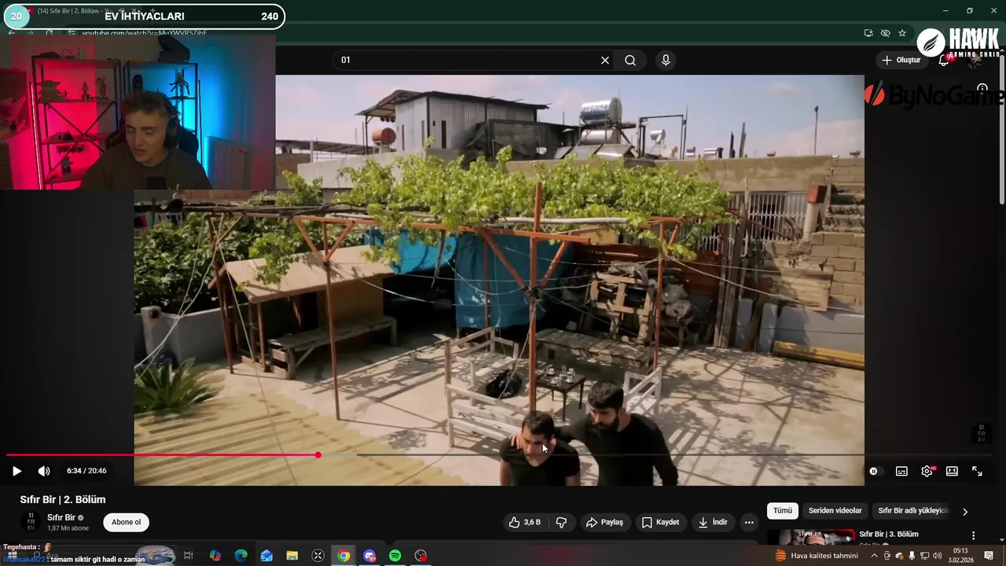
Task: Download the video with İndir
Action: pos(713,522)
